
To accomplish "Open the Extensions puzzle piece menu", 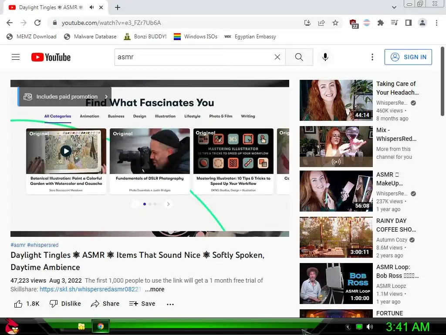I will tap(380, 23).
